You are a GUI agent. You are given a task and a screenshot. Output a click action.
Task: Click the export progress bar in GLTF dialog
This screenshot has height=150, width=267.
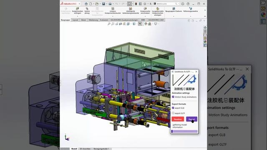(184, 132)
